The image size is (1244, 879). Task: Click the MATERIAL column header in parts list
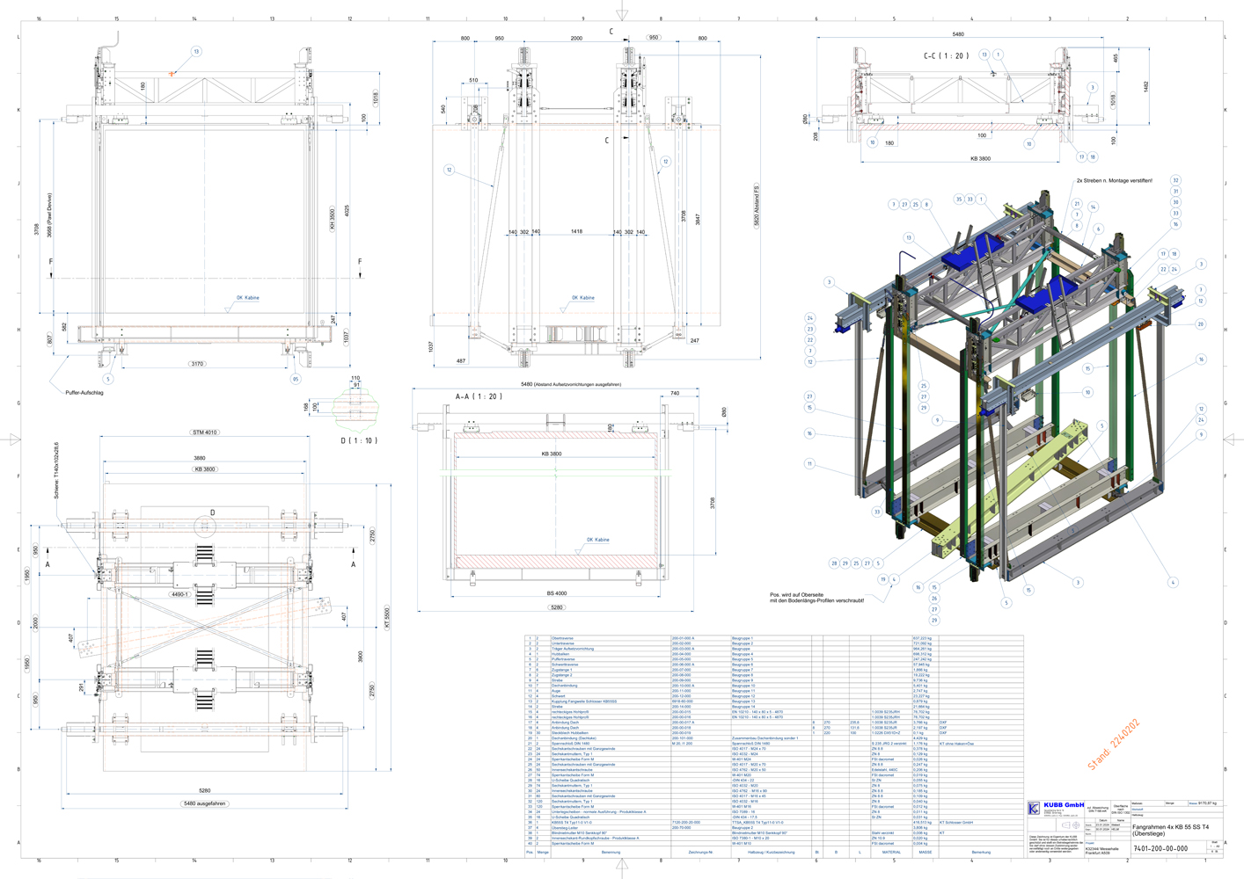pyautogui.click(x=891, y=852)
